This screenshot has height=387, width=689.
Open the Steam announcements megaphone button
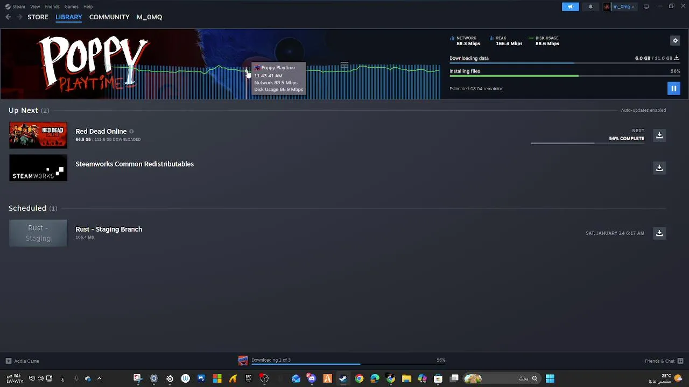pyautogui.click(x=571, y=6)
